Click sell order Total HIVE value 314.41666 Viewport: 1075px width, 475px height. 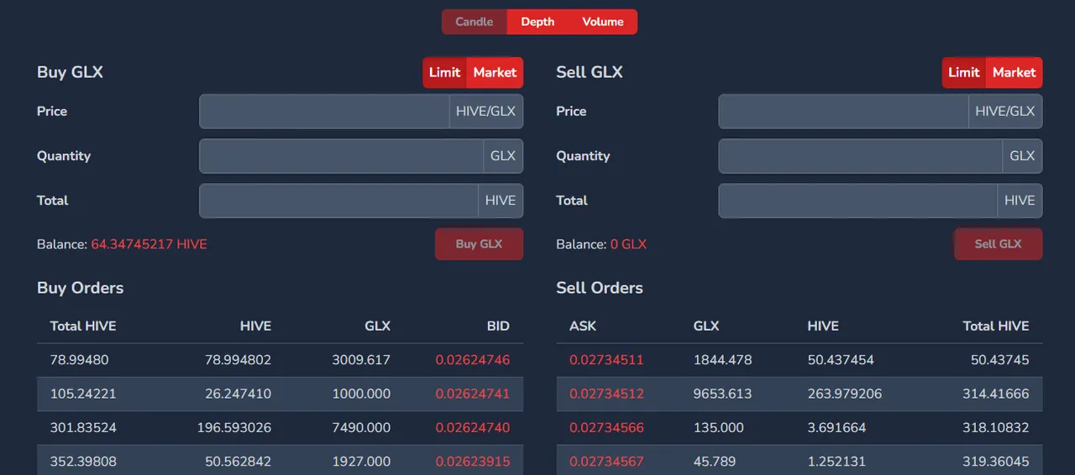pos(996,394)
